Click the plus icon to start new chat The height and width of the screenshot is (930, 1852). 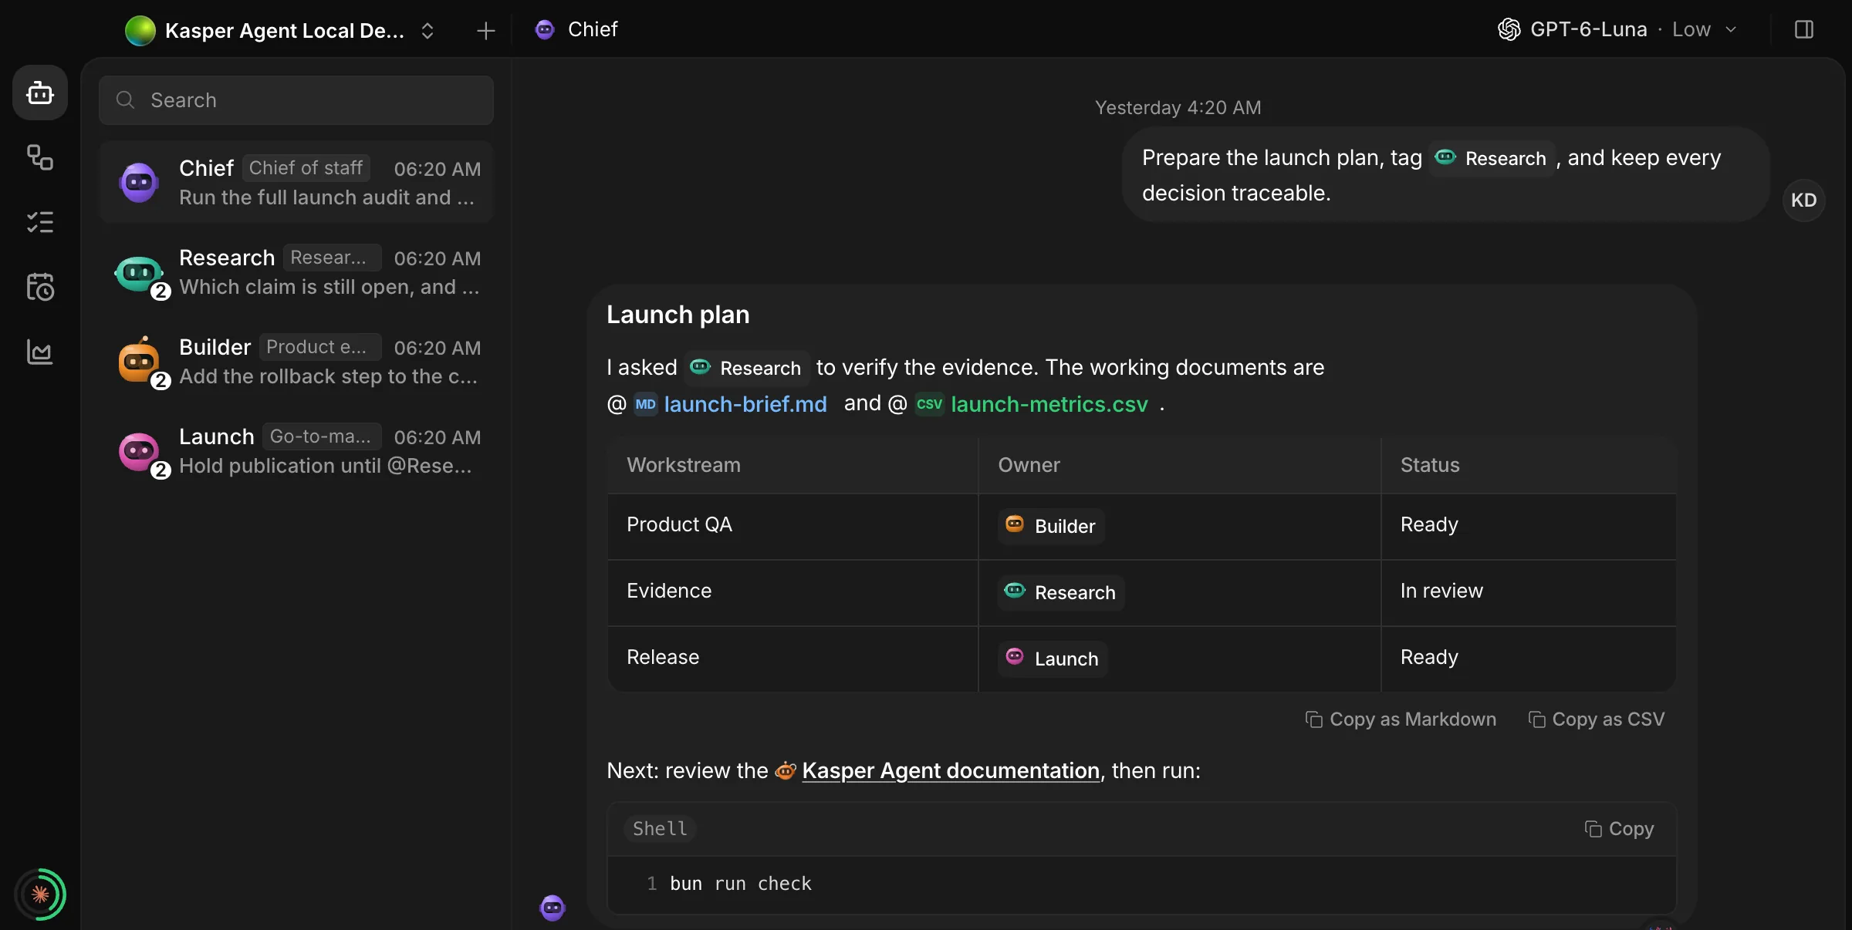pos(485,31)
